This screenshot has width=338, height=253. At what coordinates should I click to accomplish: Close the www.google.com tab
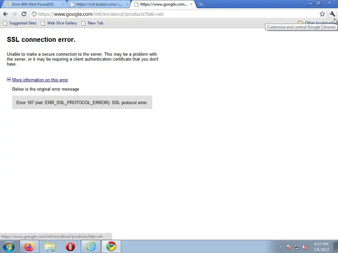(x=191, y=4)
